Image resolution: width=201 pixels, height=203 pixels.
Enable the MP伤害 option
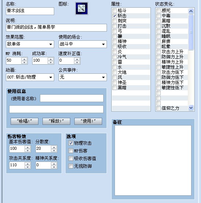coord(71,151)
